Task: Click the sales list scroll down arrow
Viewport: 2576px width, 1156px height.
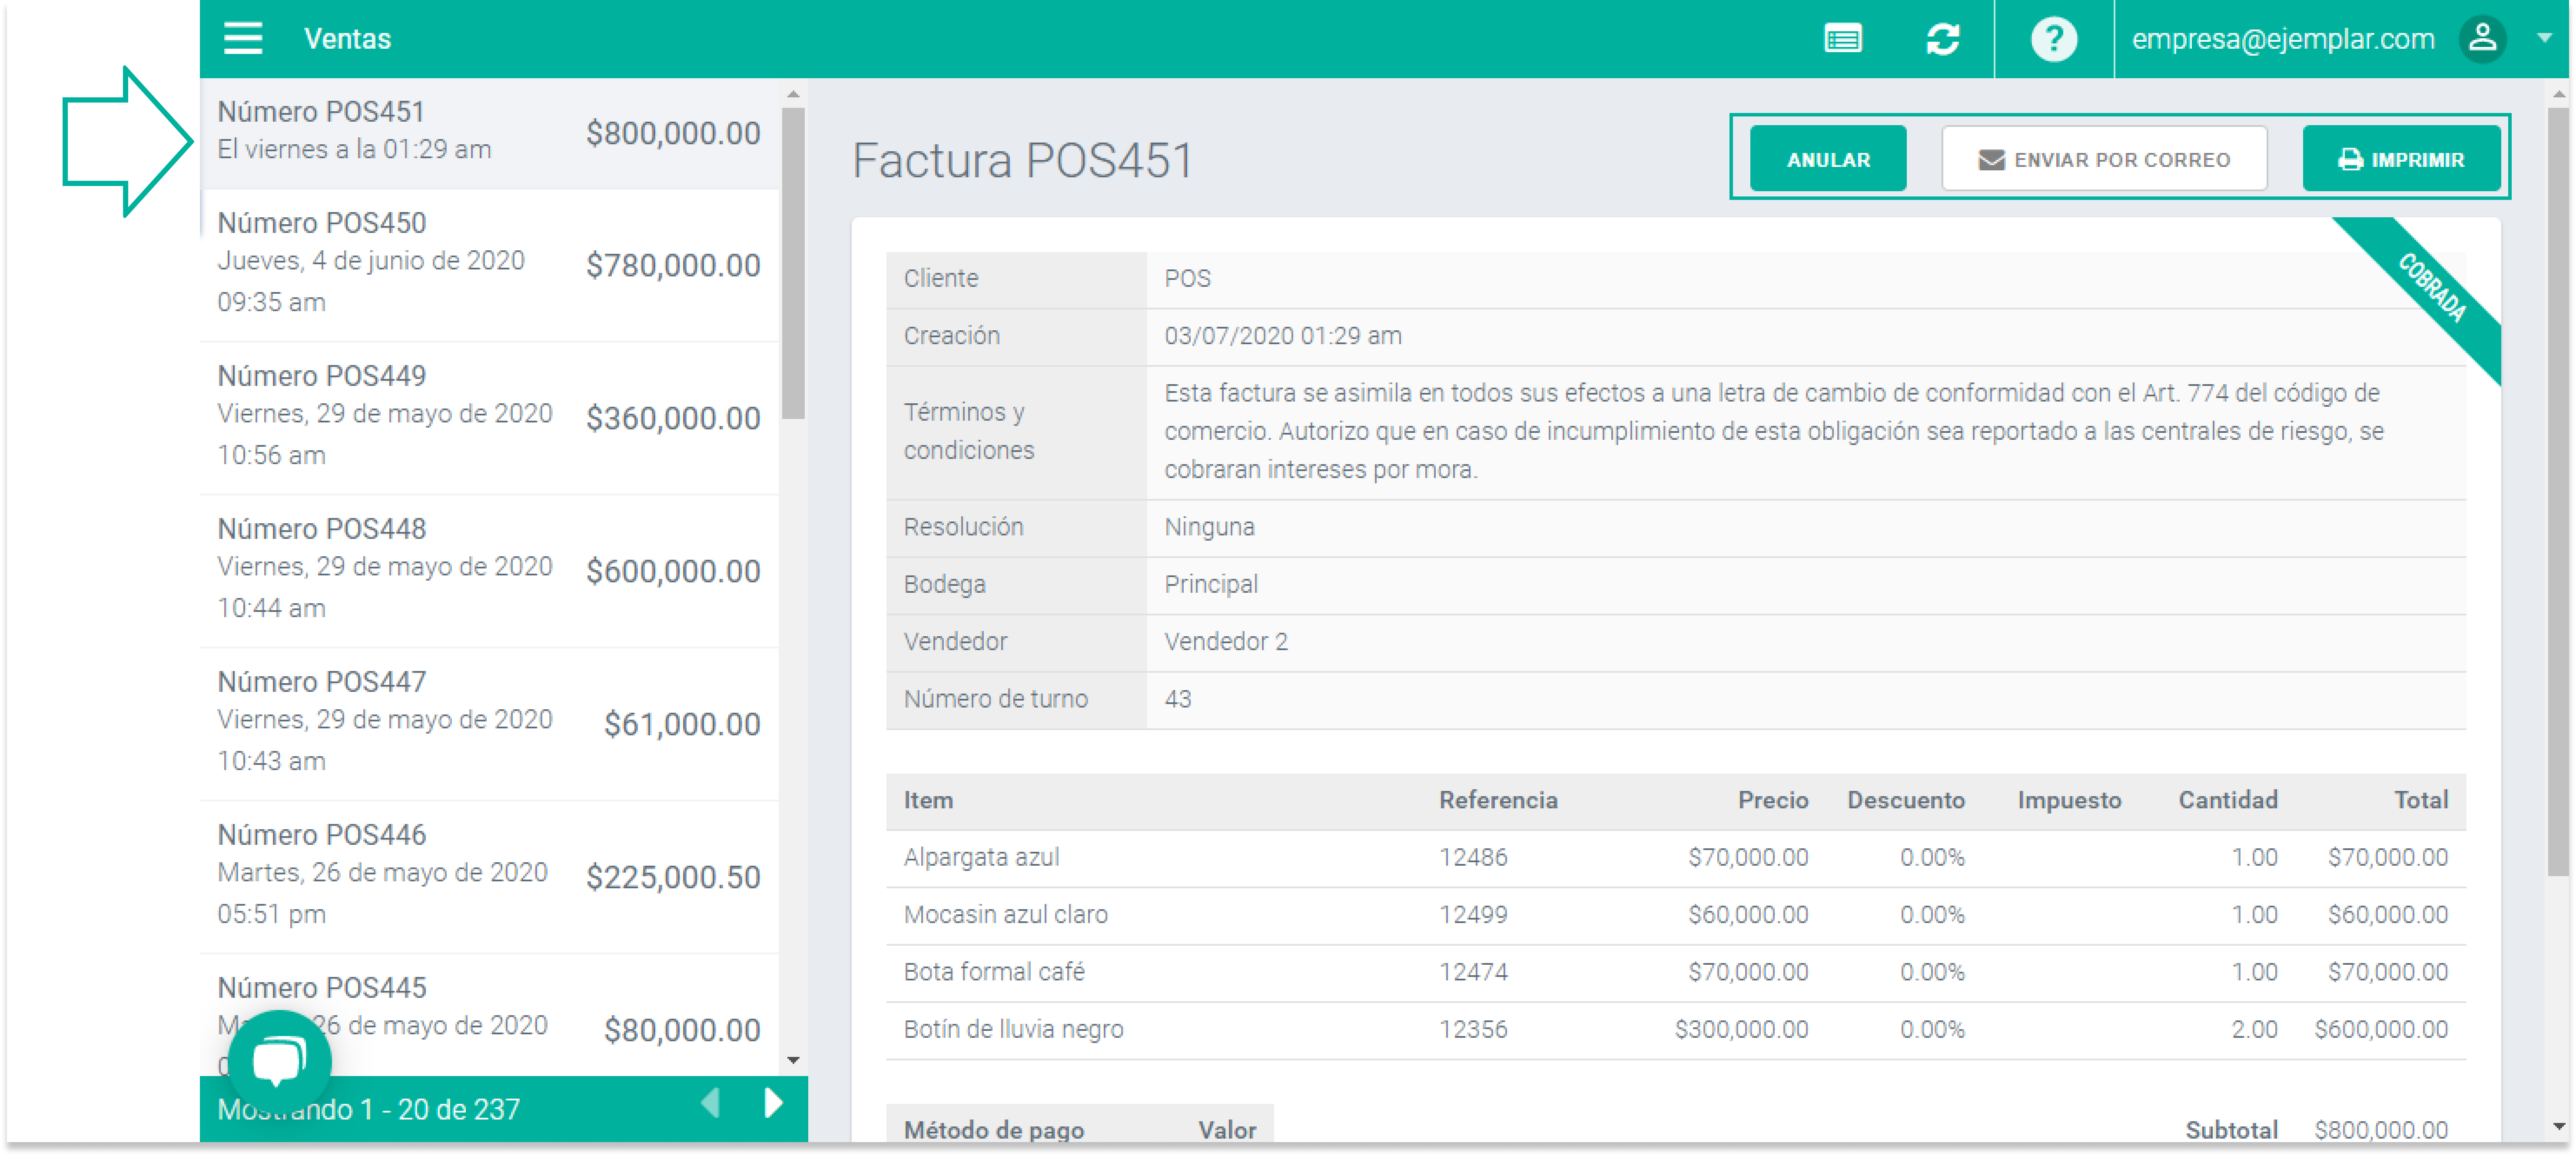Action: [x=793, y=1061]
